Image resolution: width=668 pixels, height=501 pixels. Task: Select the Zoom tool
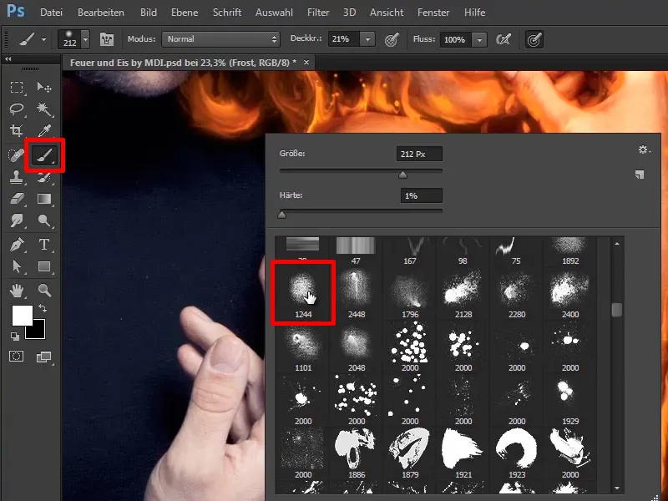point(44,291)
